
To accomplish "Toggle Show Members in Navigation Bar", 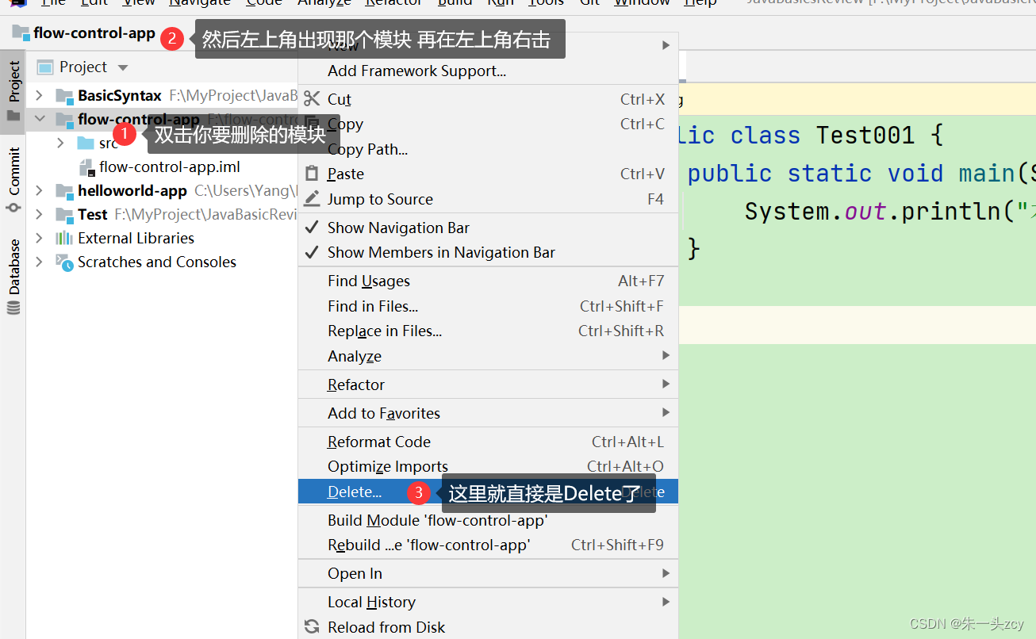I will [x=488, y=252].
